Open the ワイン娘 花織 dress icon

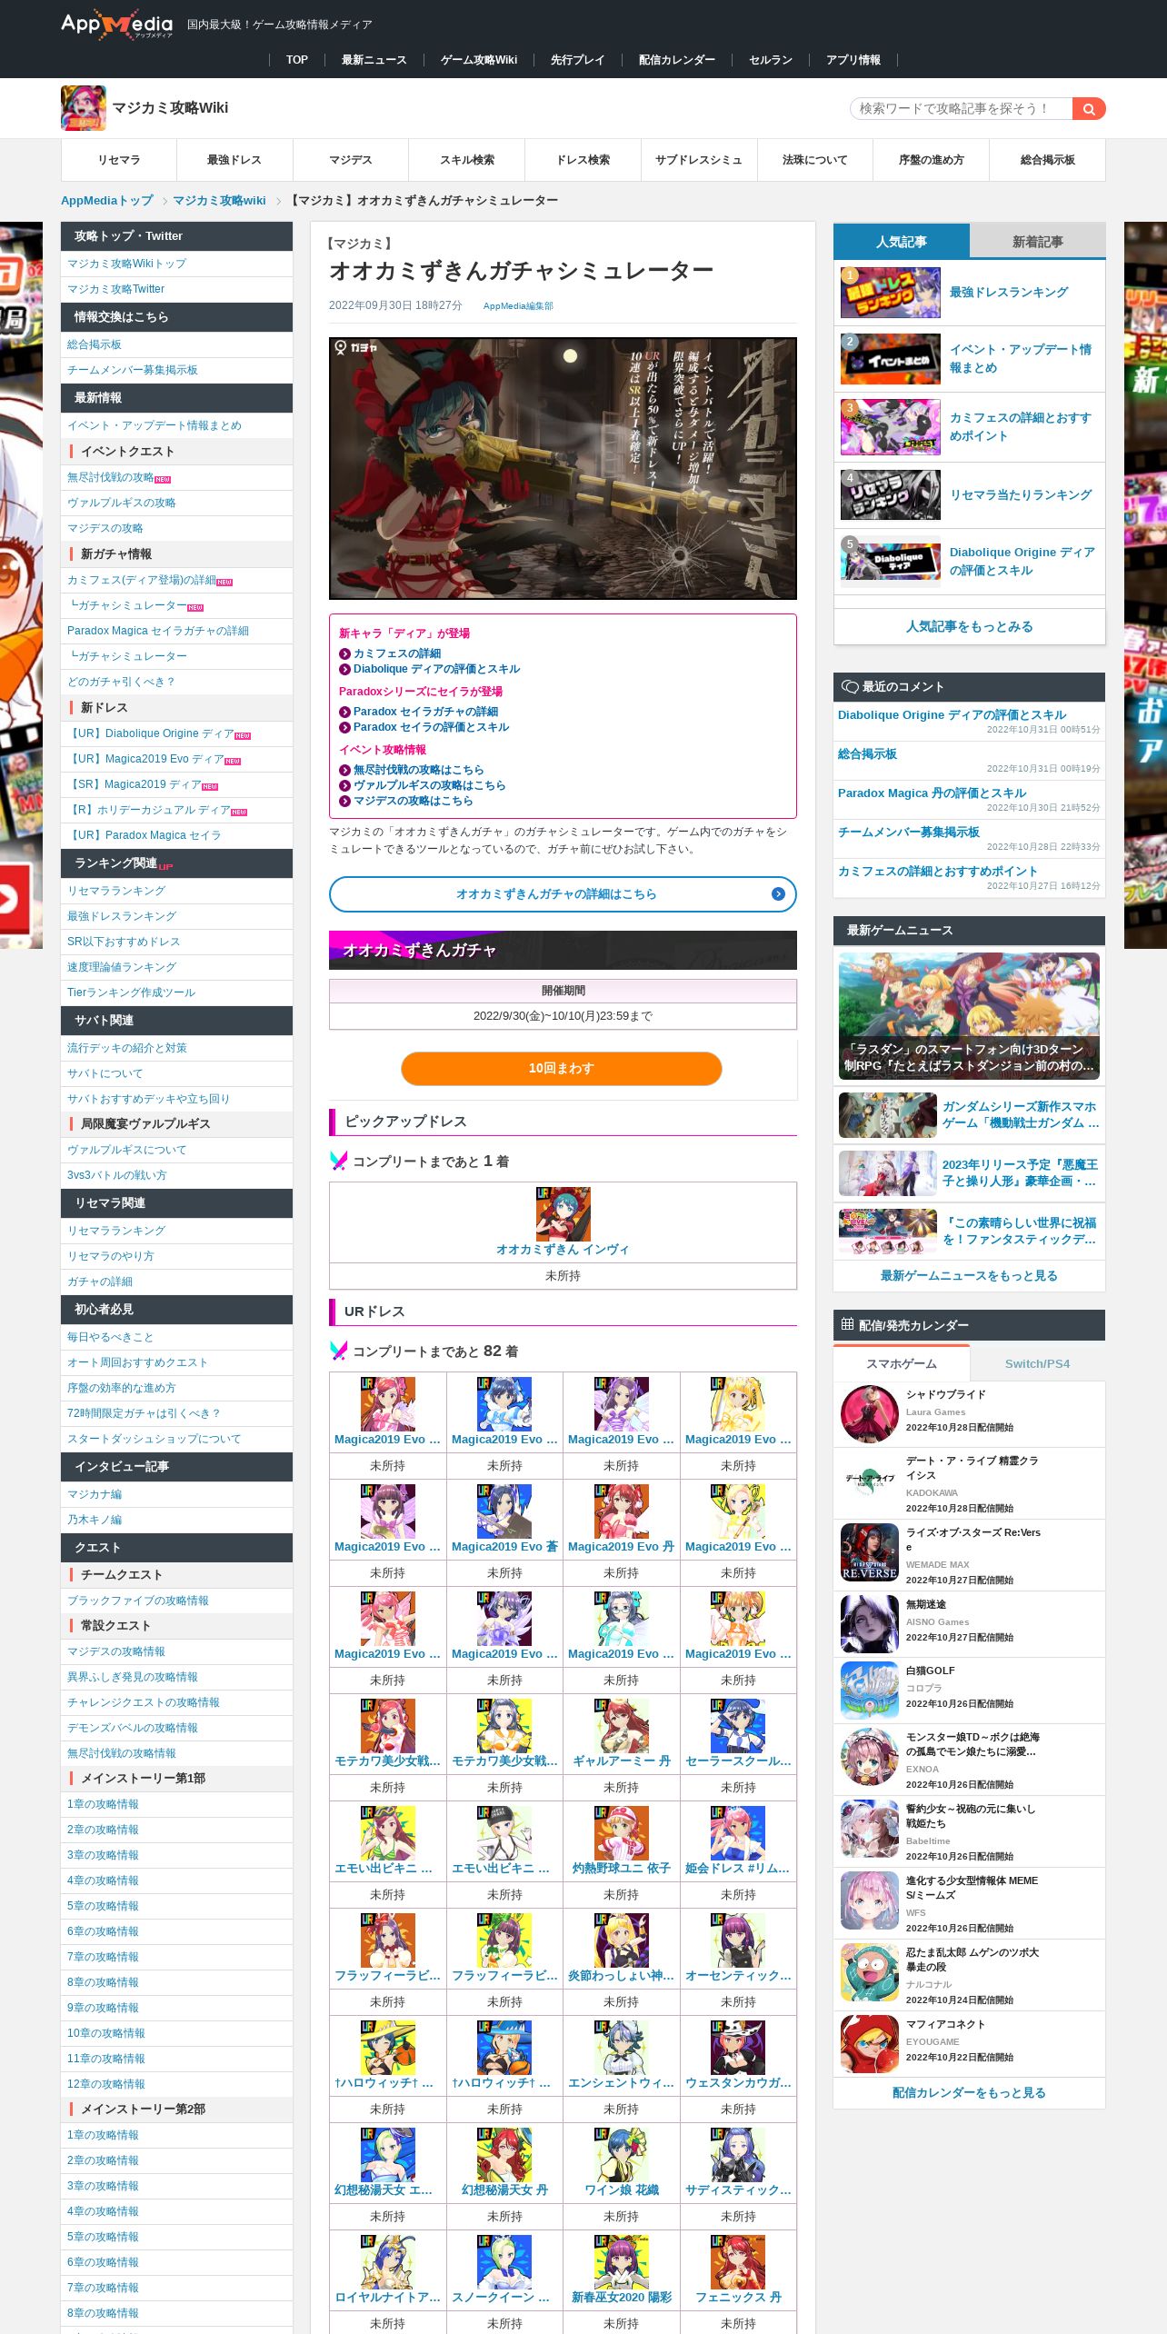621,2154
